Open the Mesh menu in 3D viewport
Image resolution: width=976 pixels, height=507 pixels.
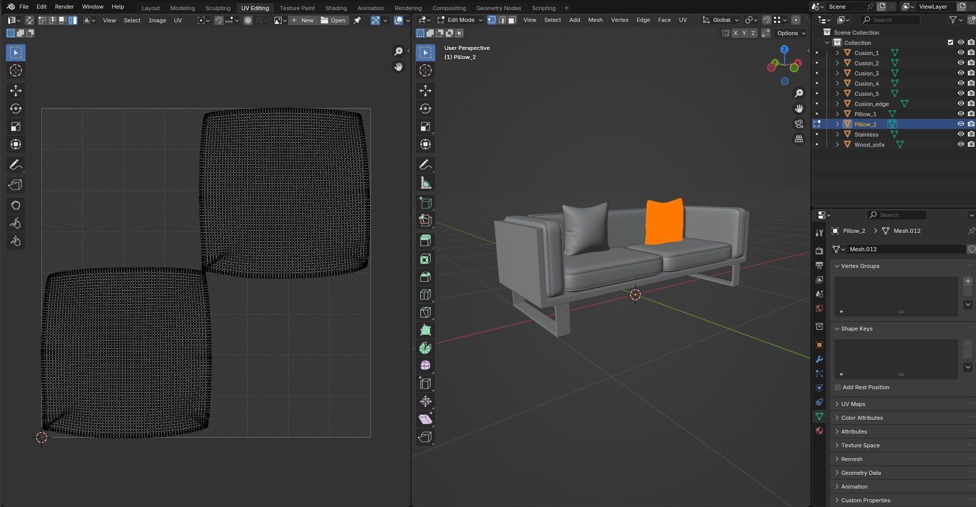tap(595, 20)
